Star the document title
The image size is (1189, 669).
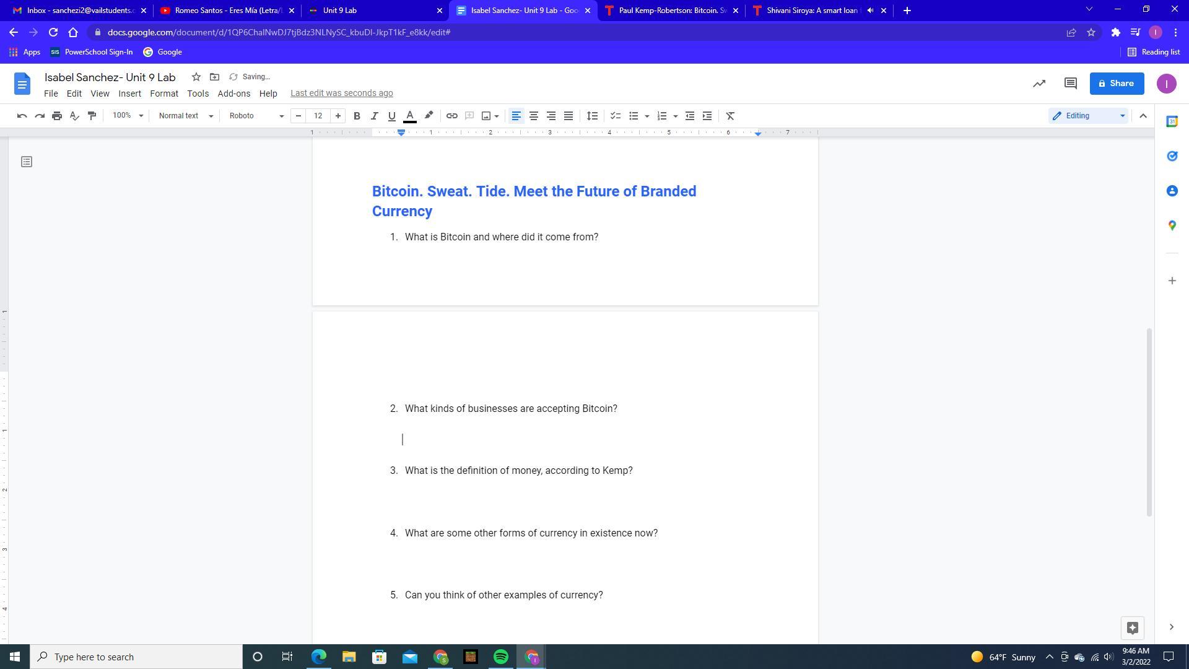point(196,77)
